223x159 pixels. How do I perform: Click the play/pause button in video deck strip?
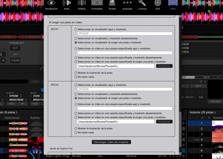(35, 82)
